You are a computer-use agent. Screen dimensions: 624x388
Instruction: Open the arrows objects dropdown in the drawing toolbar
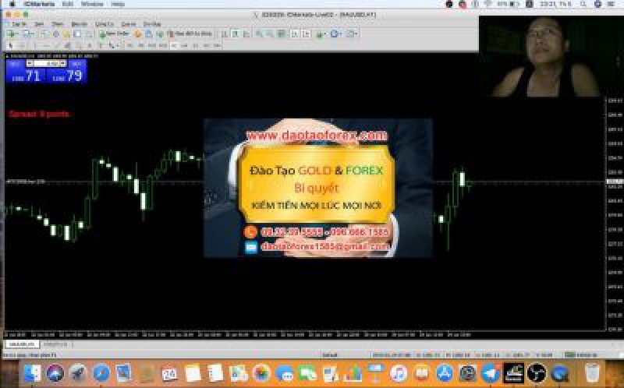pyautogui.click(x=113, y=45)
